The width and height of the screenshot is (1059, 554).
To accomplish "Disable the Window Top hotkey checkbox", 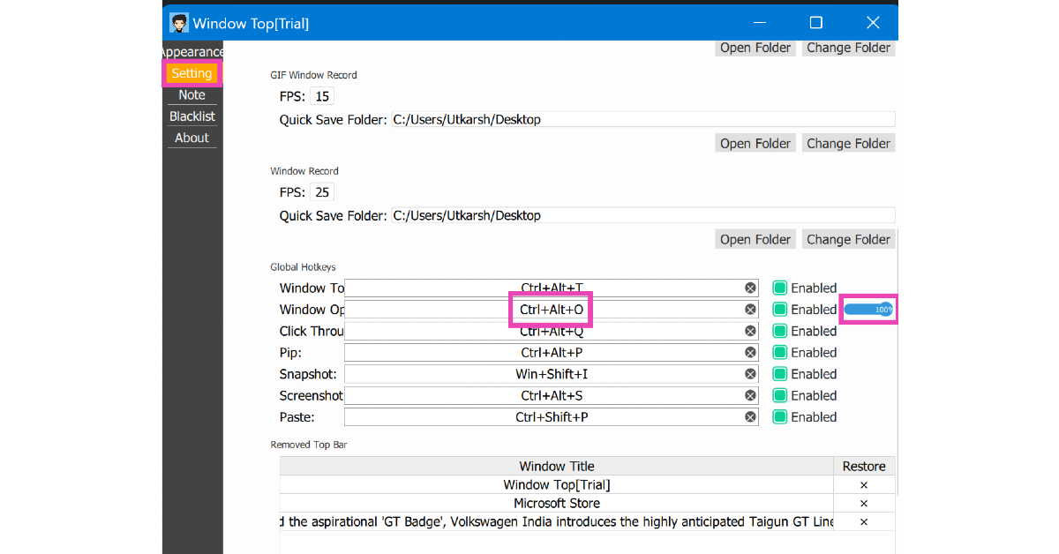I will (x=780, y=288).
